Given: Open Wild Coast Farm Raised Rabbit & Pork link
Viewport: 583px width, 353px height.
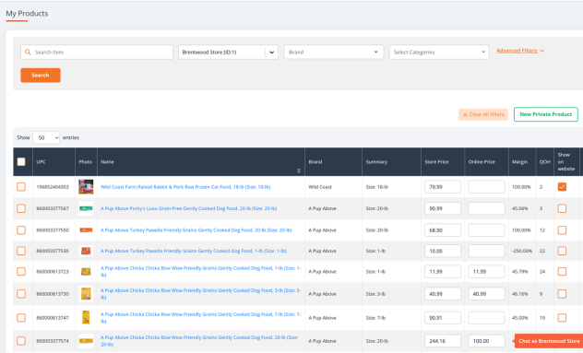Looking at the screenshot, I should tap(185, 187).
